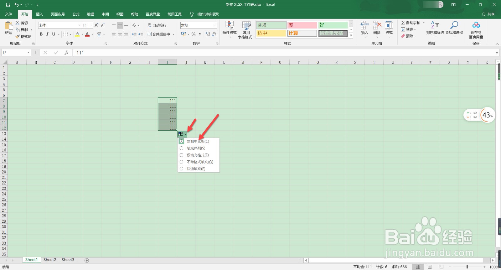Open the Insert ribbon tab
This screenshot has height=270, width=501.
coord(39,14)
